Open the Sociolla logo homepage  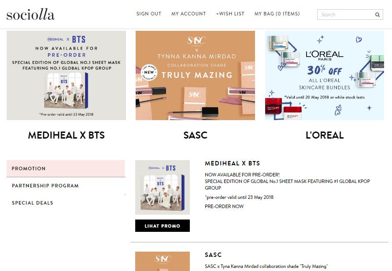coord(30,15)
